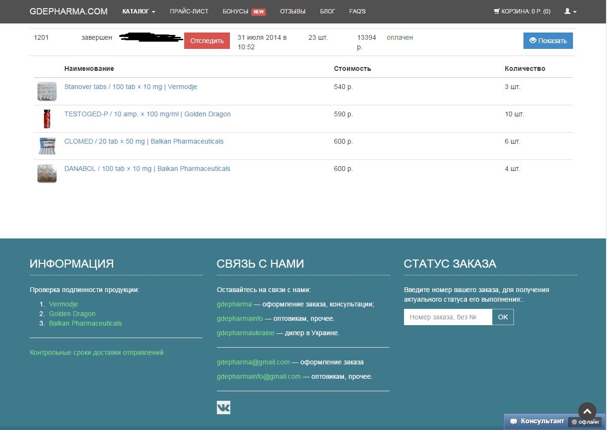This screenshot has height=430, width=607.
Task: Toggle order details with Показать button
Action: pyautogui.click(x=547, y=41)
